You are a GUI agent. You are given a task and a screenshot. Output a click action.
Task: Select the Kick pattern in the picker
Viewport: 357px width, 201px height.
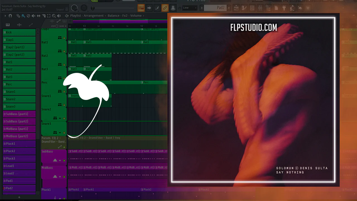point(19,32)
